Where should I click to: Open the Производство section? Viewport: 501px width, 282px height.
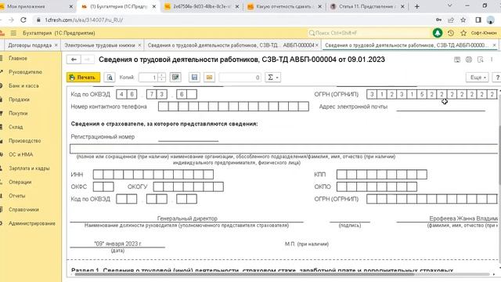24,141
